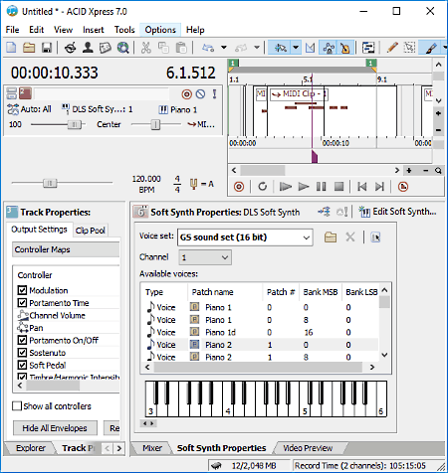Open the Options menu
448x473 pixels.
(160, 30)
